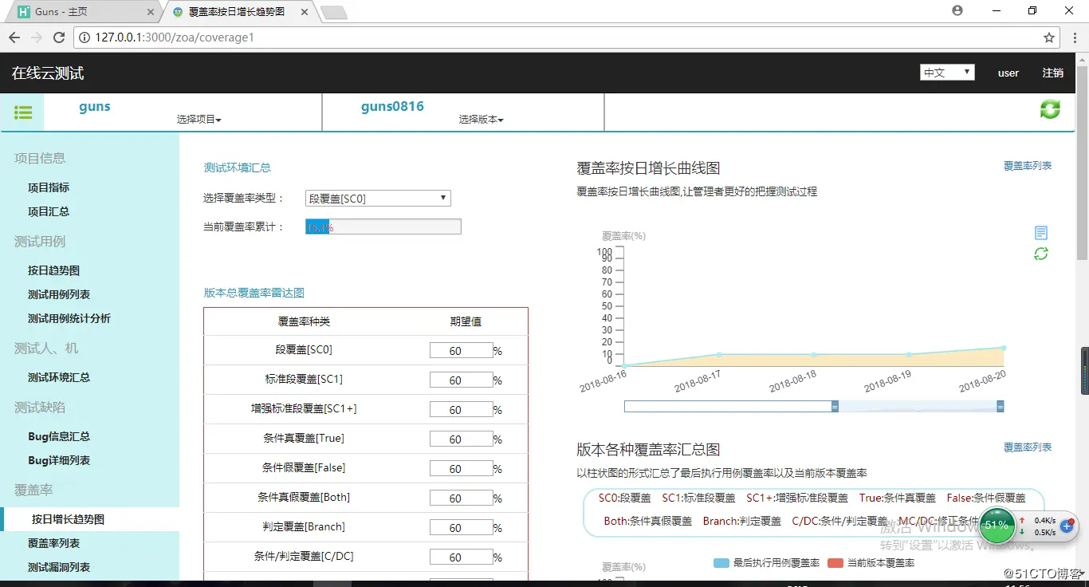
Task: Open the 覆盖率列表 link beside the chart title
Action: (x=1028, y=166)
